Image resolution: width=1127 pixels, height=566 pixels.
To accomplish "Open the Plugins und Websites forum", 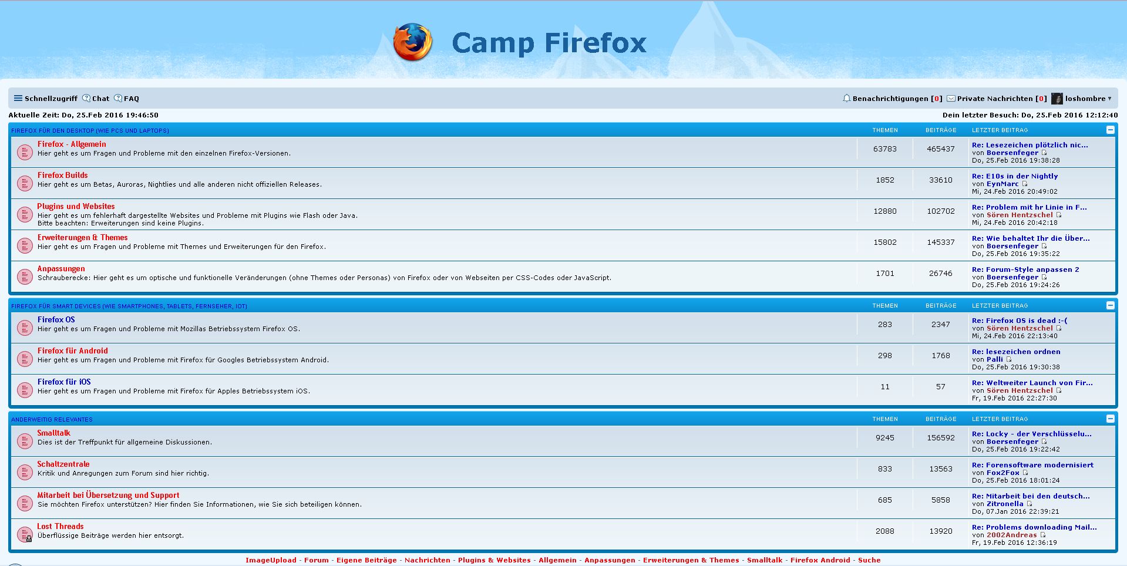I will (x=76, y=206).
